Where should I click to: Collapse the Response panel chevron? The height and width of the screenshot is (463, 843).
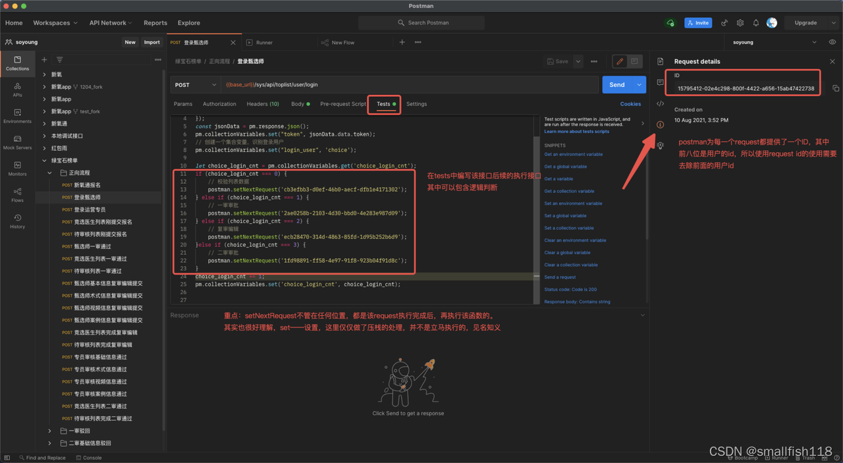[643, 315]
